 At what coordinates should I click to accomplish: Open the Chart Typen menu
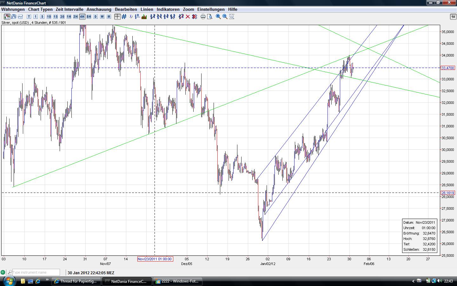click(x=40, y=9)
